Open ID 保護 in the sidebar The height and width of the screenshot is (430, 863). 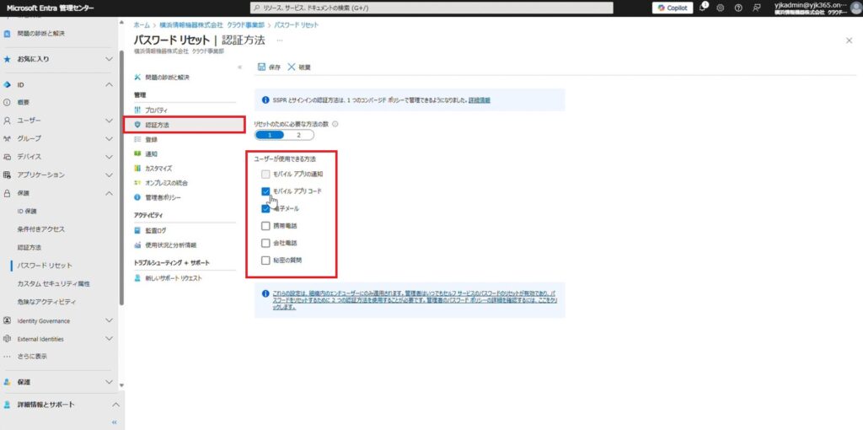click(27, 212)
